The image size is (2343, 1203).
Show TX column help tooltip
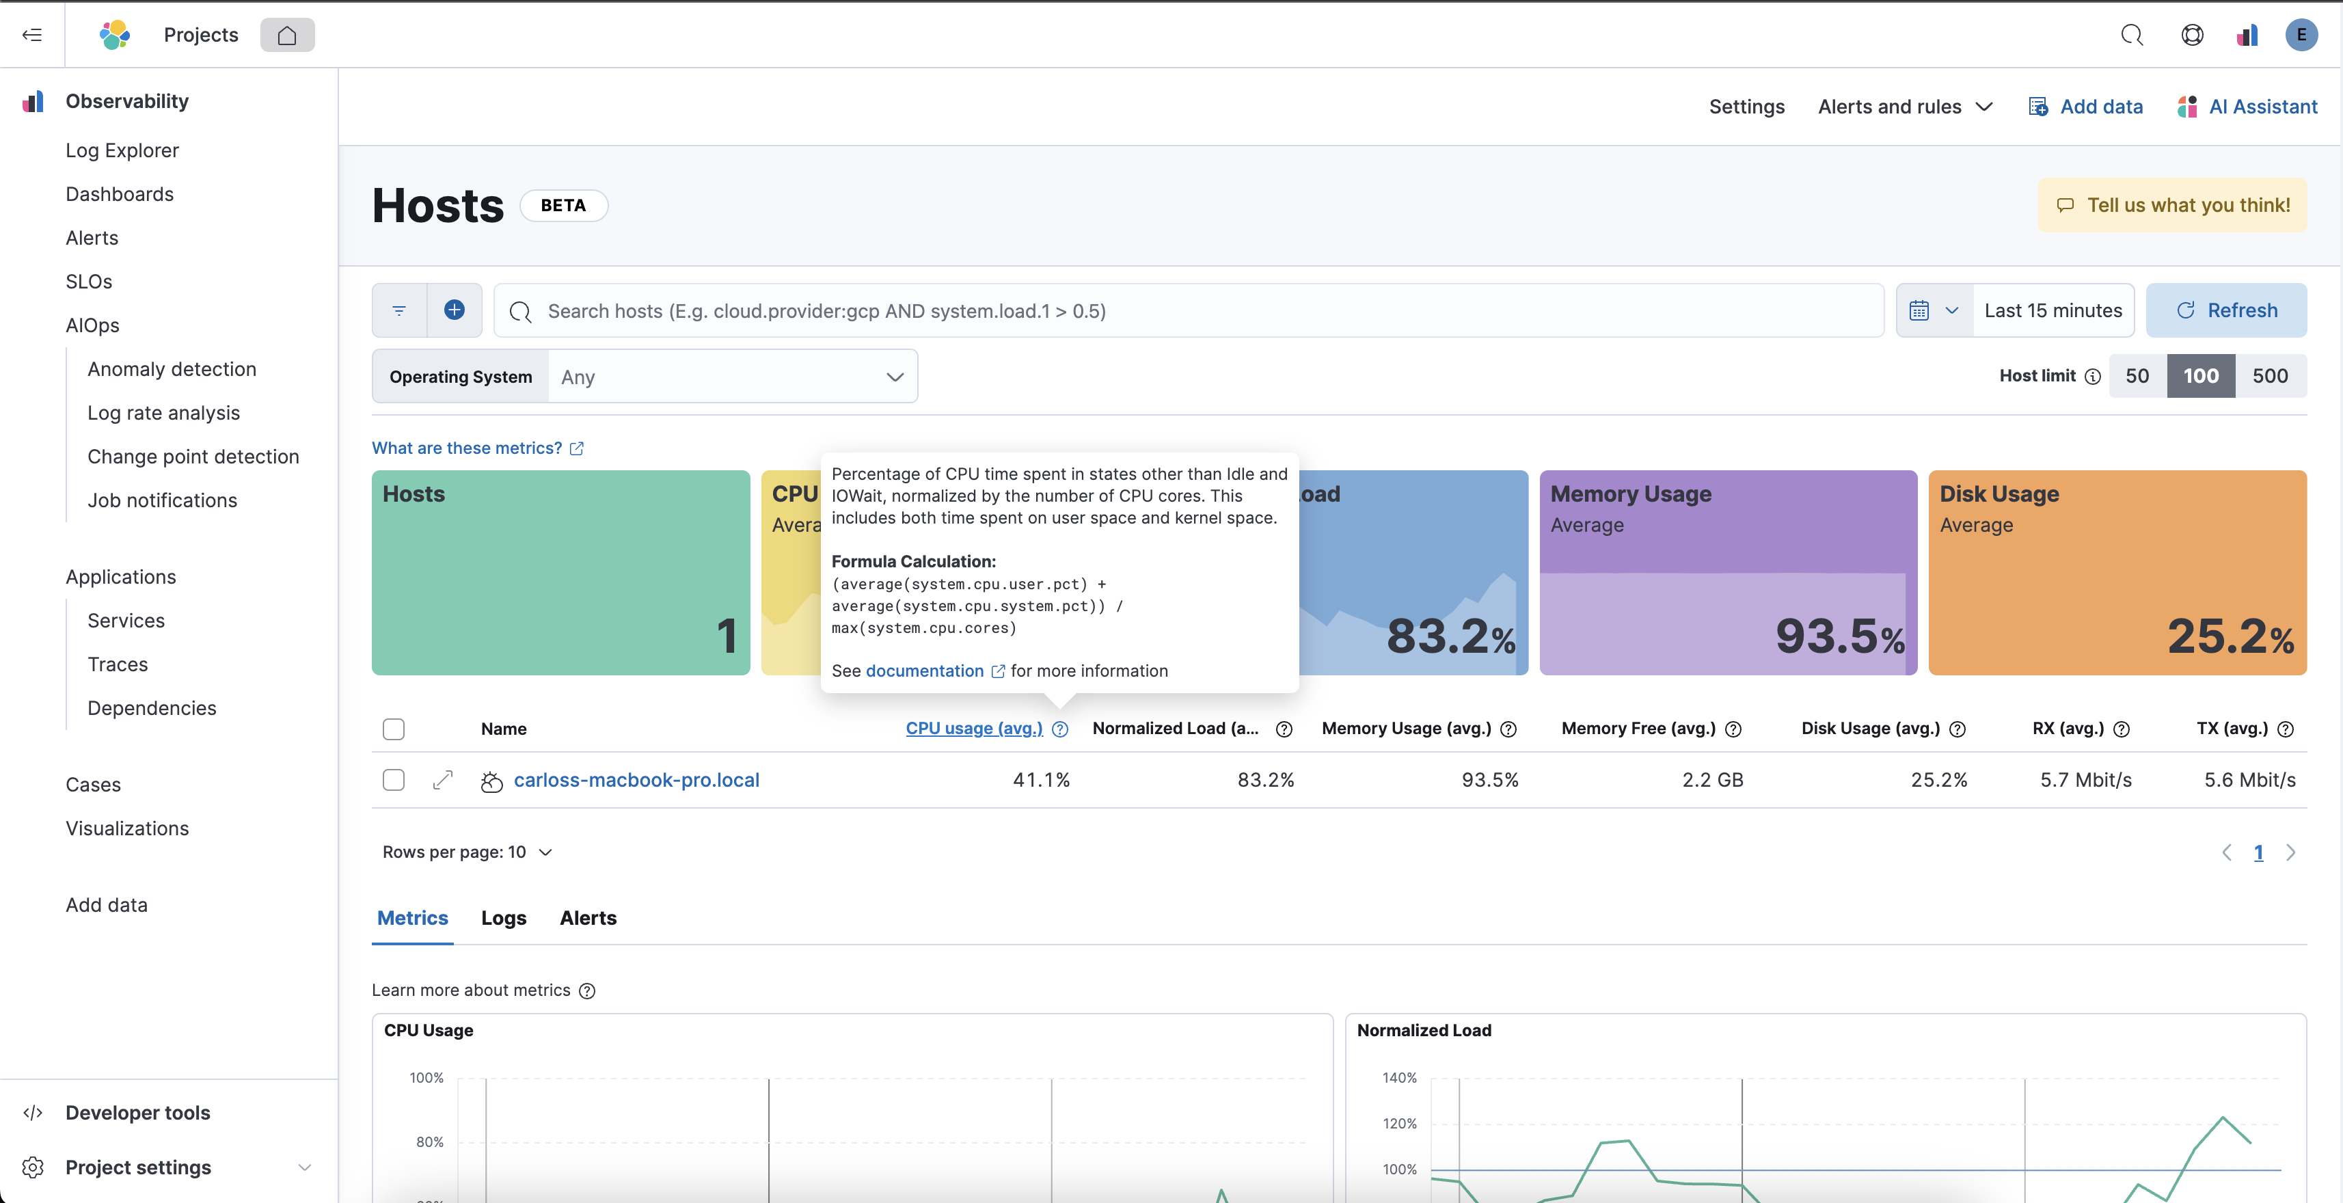coord(2286,729)
